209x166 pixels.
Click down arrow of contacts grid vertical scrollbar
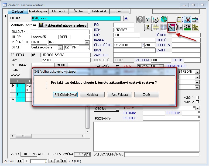[x=88, y=131]
